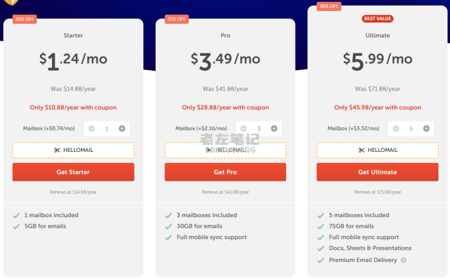Click the Ultimate mailbox quantity field
Viewport: 450px width, 280px height.
(x=411, y=129)
